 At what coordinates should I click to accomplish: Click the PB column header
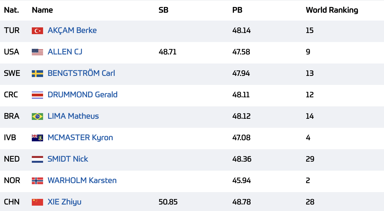coord(237,10)
